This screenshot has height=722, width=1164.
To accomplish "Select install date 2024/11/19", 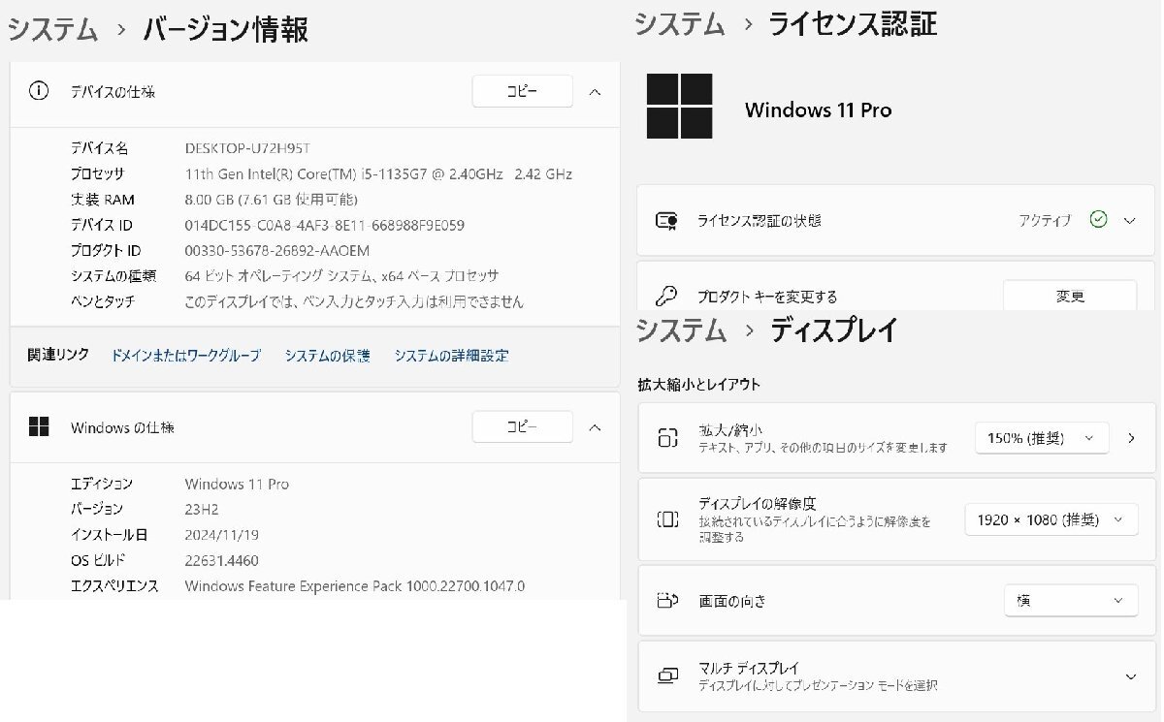I will [222, 534].
